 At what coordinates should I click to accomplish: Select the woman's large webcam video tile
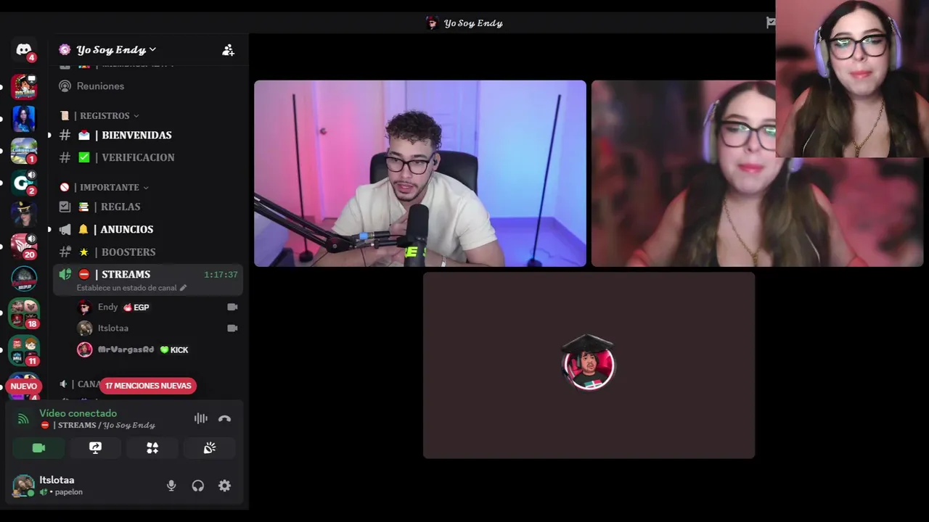click(x=757, y=173)
